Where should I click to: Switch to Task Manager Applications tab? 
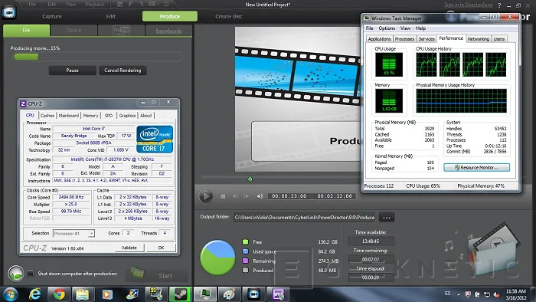[x=379, y=39]
